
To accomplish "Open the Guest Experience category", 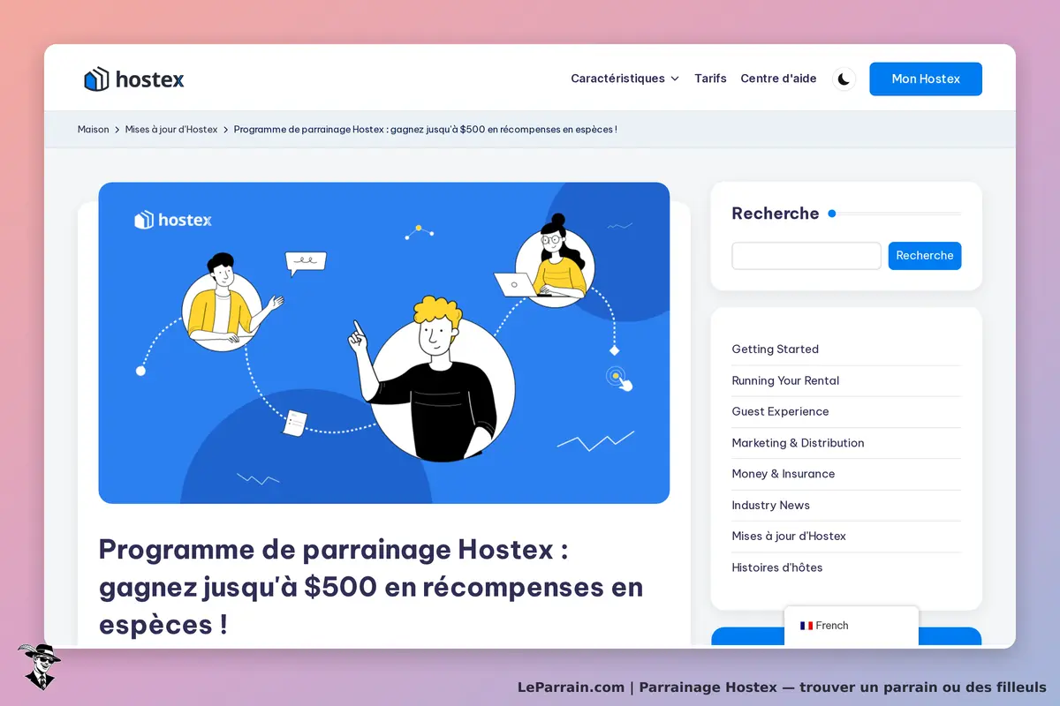I will (780, 411).
